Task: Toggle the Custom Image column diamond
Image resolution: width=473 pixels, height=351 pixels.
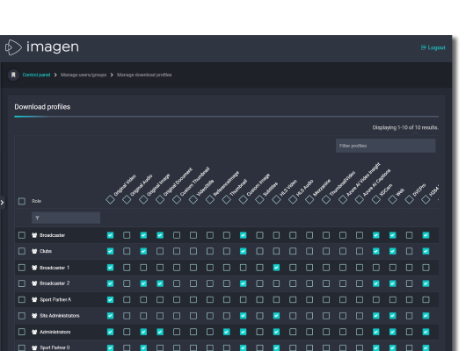Action: [243, 199]
